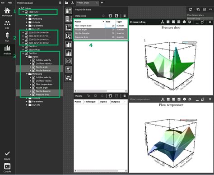Select Pressure drop under Monitoring
214x175 pixels.
(x=42, y=94)
